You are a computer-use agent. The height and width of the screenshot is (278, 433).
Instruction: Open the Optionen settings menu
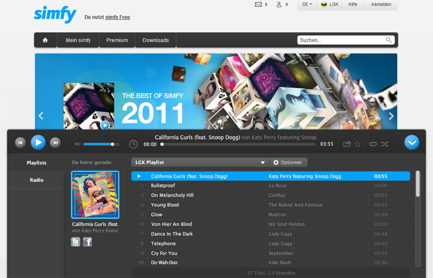(x=288, y=162)
